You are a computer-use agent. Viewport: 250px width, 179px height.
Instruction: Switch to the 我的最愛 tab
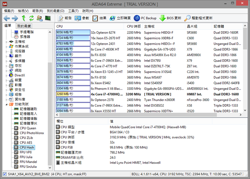tap(24, 26)
